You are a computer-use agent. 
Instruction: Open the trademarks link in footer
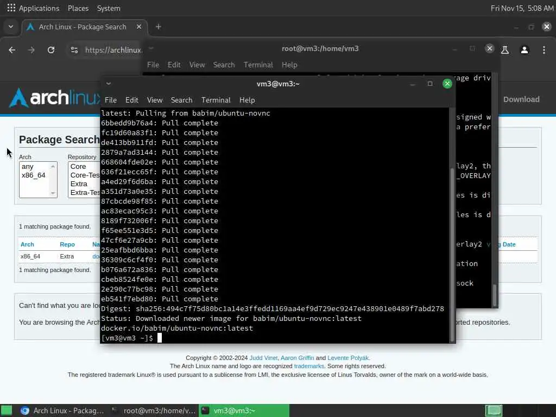click(309, 366)
